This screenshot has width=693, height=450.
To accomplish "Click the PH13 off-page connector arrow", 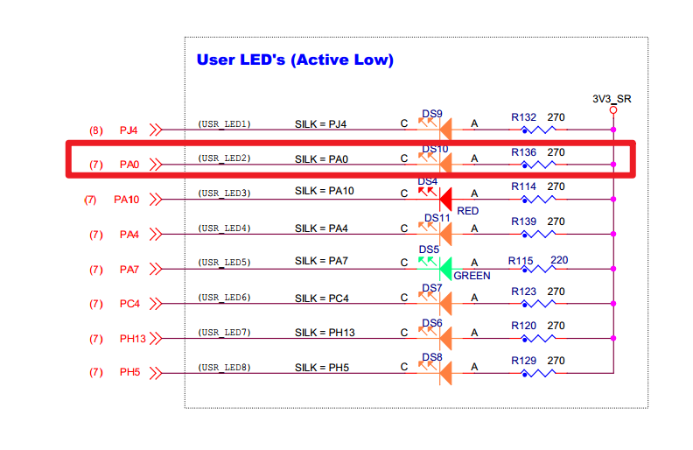I will (x=156, y=339).
